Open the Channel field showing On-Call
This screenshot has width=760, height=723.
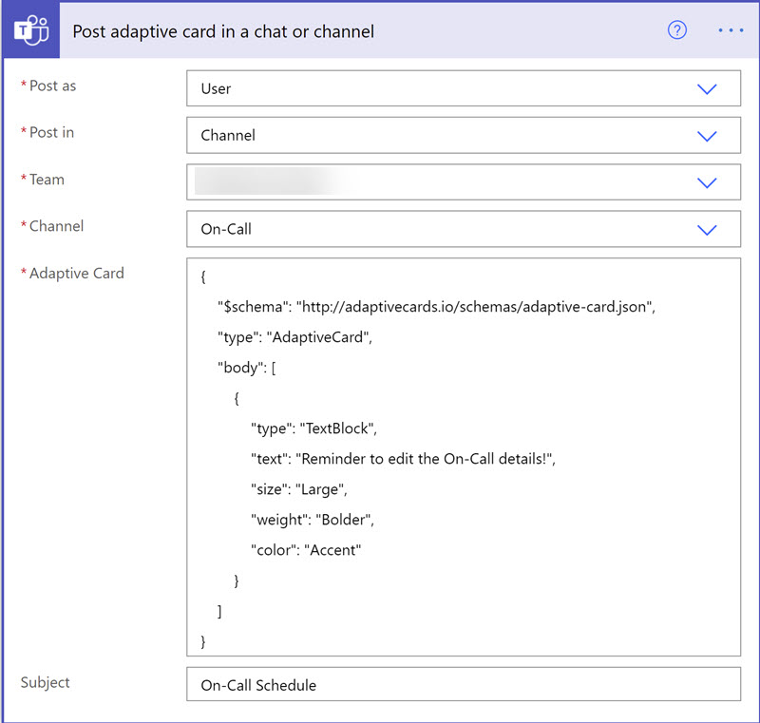[x=464, y=229]
